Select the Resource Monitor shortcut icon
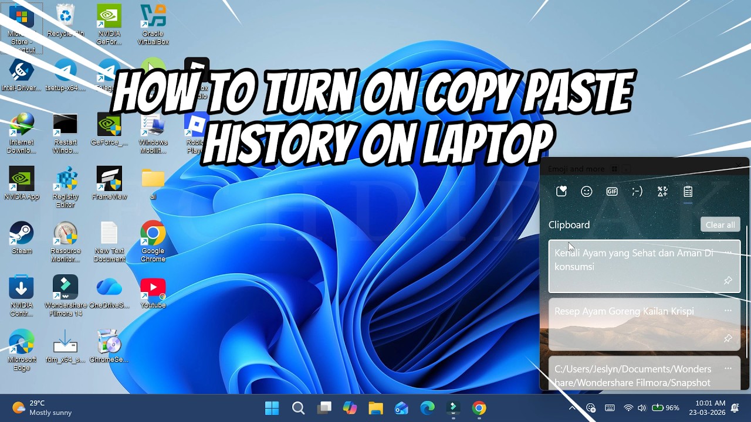 [x=65, y=242]
